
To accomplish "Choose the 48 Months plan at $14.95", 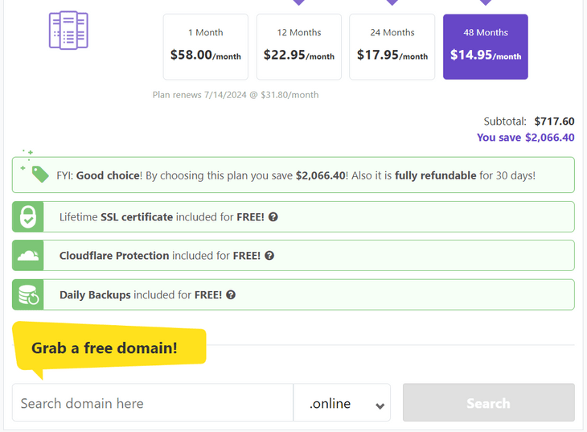I will (x=485, y=47).
